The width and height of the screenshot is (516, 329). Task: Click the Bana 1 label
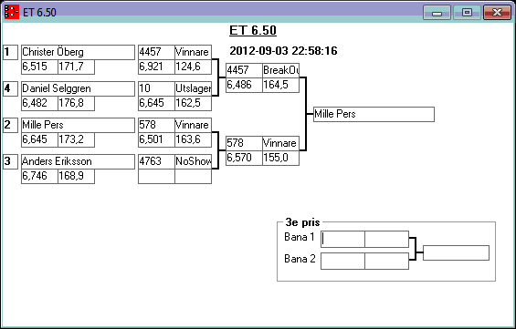pyautogui.click(x=300, y=237)
